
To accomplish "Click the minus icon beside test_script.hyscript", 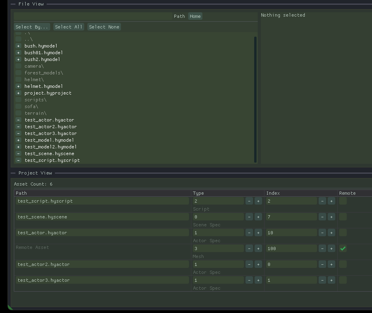I will (x=18, y=160).
